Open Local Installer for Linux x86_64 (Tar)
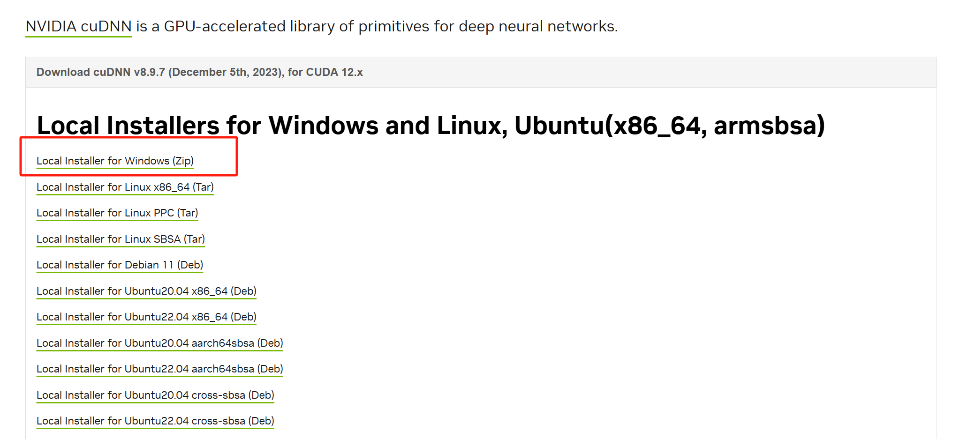Screen dimensions: 960x439 (125, 187)
